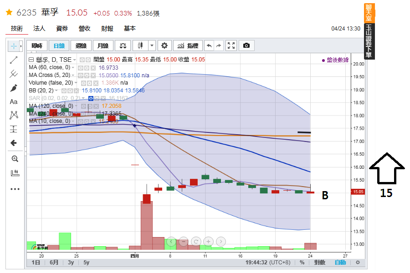Click the candlestick chart style icon
This screenshot has height=273, width=410.
pos(140,45)
